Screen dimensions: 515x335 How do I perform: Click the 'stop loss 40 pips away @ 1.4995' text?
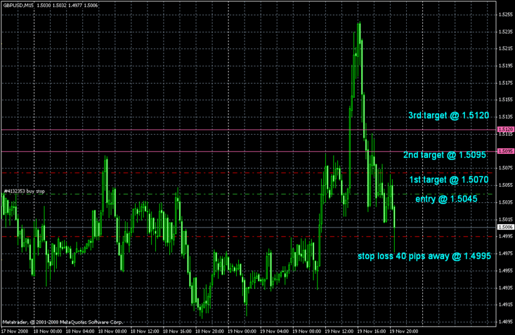click(424, 256)
